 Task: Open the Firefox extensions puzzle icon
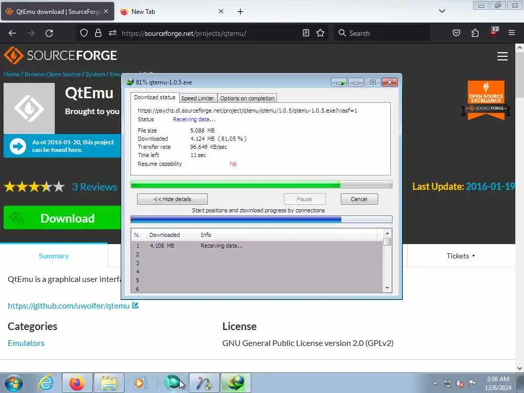475,33
